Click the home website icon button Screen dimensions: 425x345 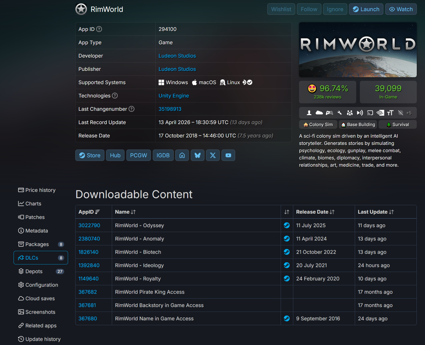(182, 155)
